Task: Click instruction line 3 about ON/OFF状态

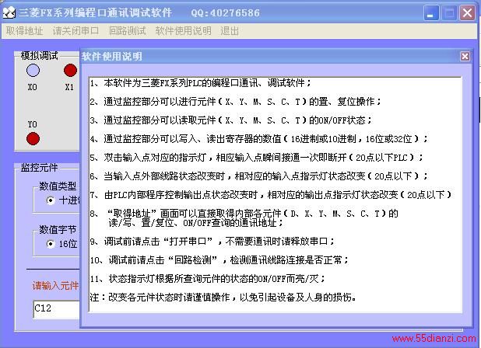Action: tap(230, 120)
